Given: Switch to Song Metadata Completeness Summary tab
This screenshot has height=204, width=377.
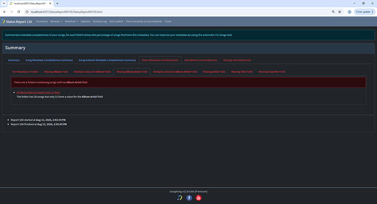Looking at the screenshot, I should (49, 60).
